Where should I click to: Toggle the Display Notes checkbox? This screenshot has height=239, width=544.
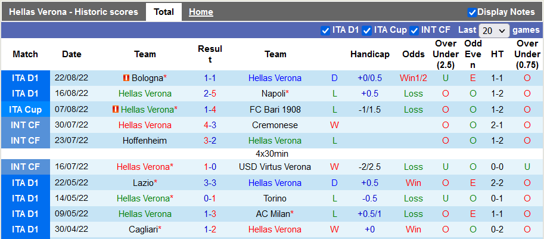tap(472, 12)
